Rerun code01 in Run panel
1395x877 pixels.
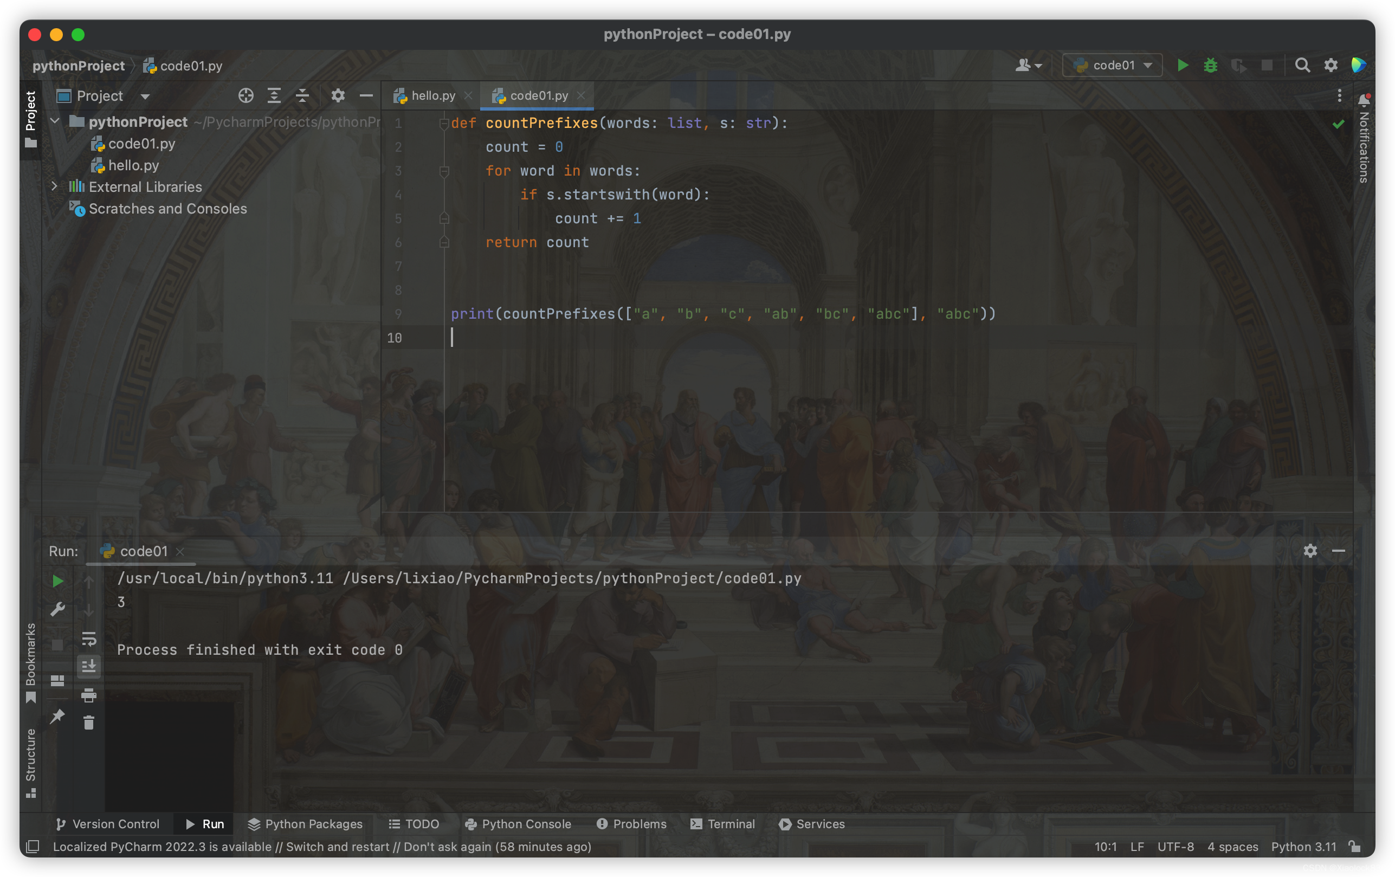point(57,581)
